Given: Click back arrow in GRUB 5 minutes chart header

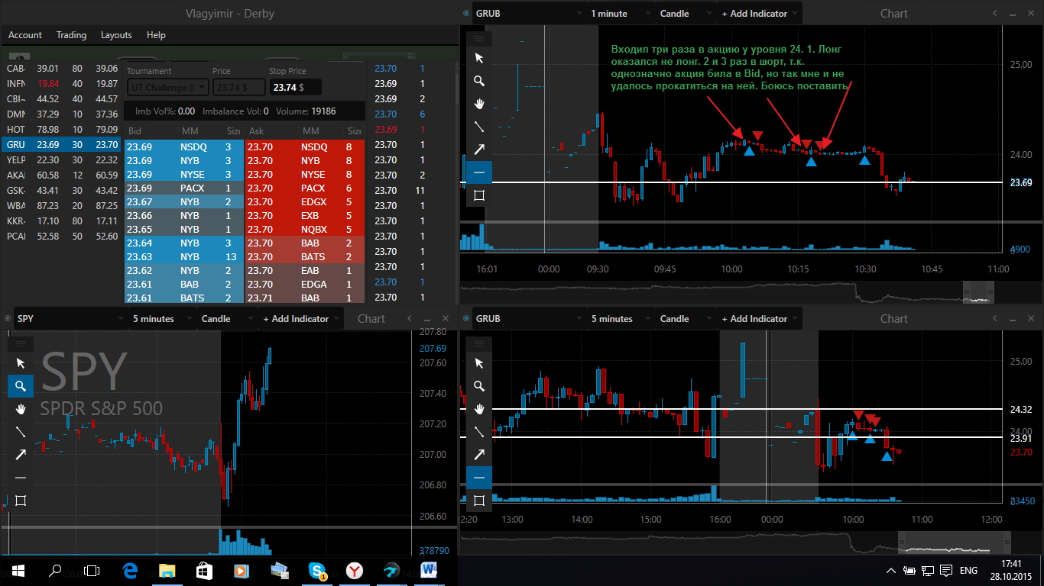Looking at the screenshot, I should click(994, 319).
